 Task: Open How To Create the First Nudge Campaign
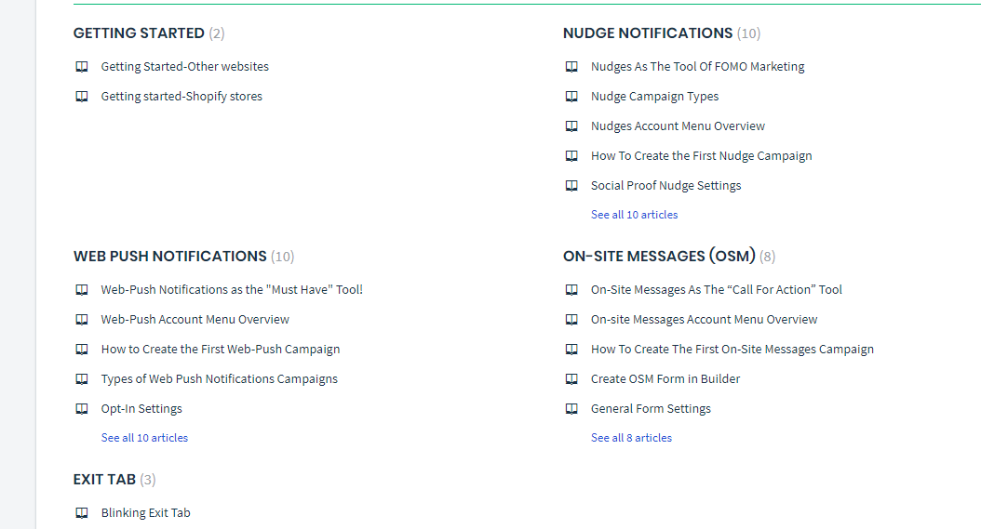pos(702,155)
